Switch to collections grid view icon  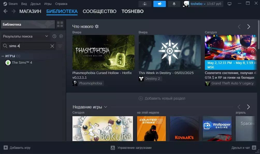coord(60,24)
